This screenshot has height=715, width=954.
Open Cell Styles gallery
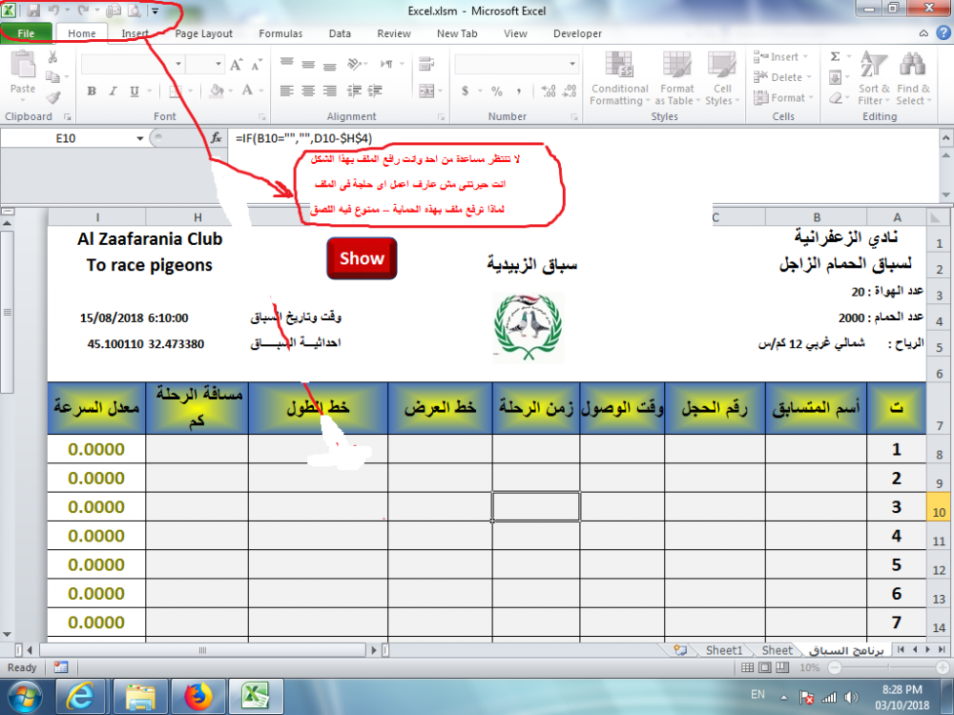tap(722, 78)
